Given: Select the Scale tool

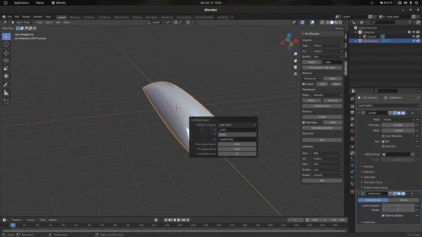Looking at the screenshot, I should tap(6, 68).
